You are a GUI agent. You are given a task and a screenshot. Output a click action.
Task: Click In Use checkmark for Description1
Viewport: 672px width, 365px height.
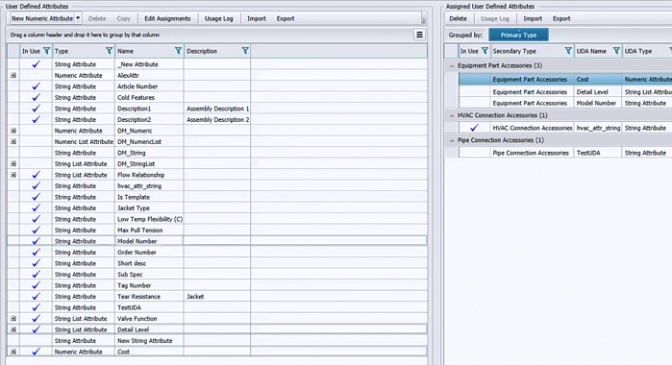click(36, 109)
